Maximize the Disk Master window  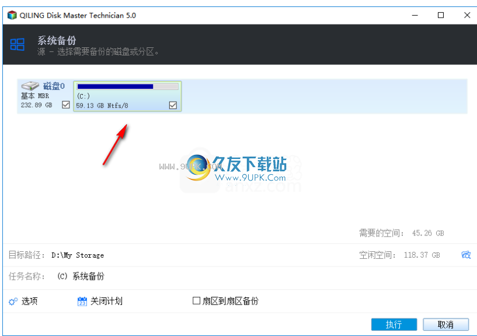coord(440,15)
